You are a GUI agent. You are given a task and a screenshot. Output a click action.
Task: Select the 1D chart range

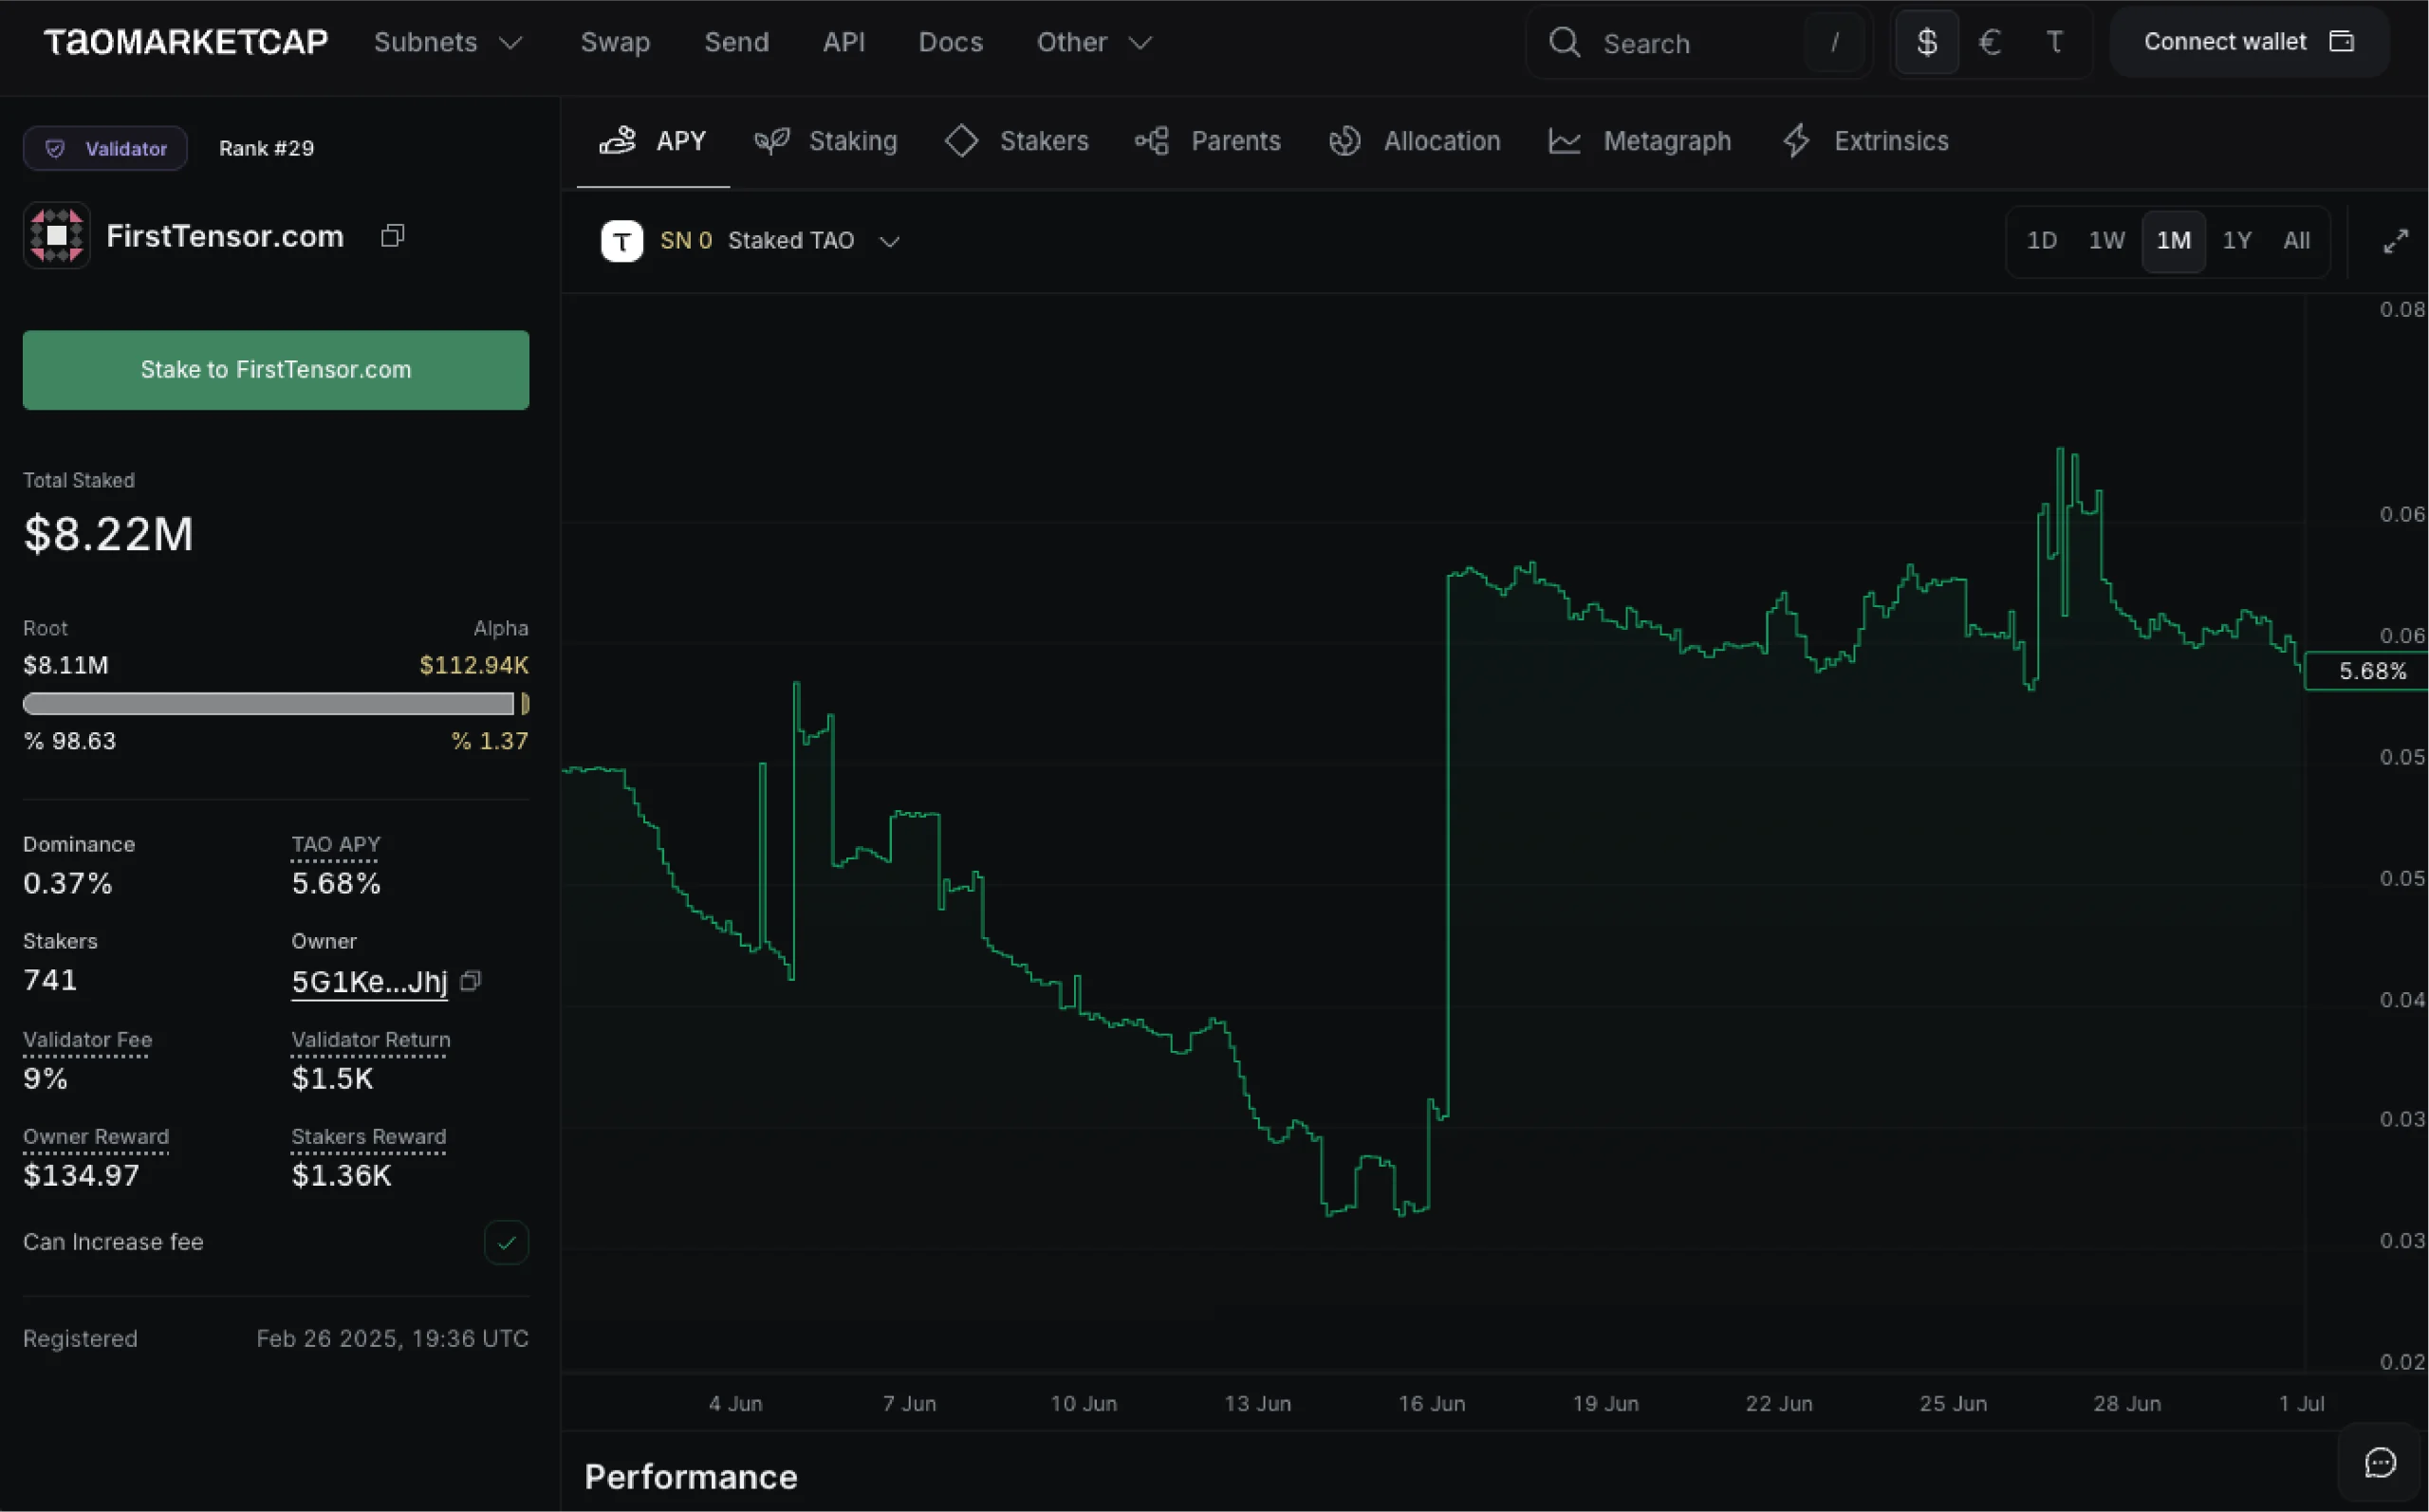coord(2041,241)
